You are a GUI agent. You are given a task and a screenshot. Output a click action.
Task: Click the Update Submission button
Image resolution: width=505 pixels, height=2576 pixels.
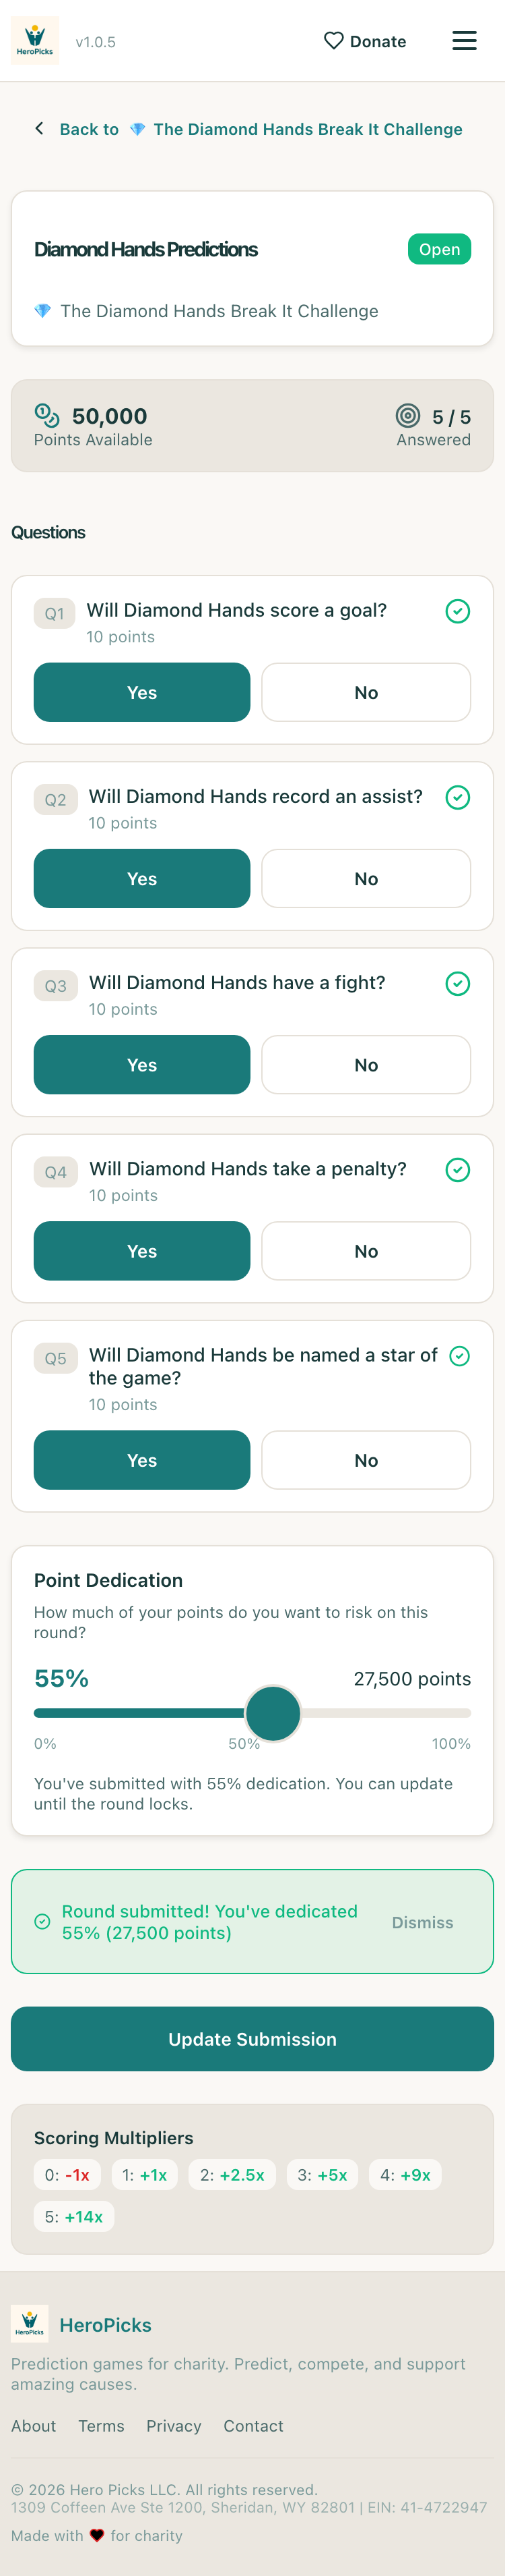pos(252,2038)
